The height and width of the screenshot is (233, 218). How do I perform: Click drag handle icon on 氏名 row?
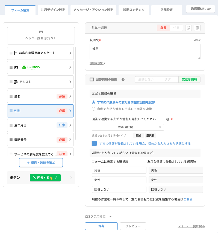[11, 96]
